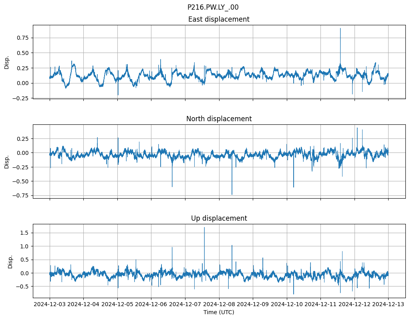The image size is (409, 319).
Task: Select the deepest negative spike in North plot
Action: coord(232,194)
